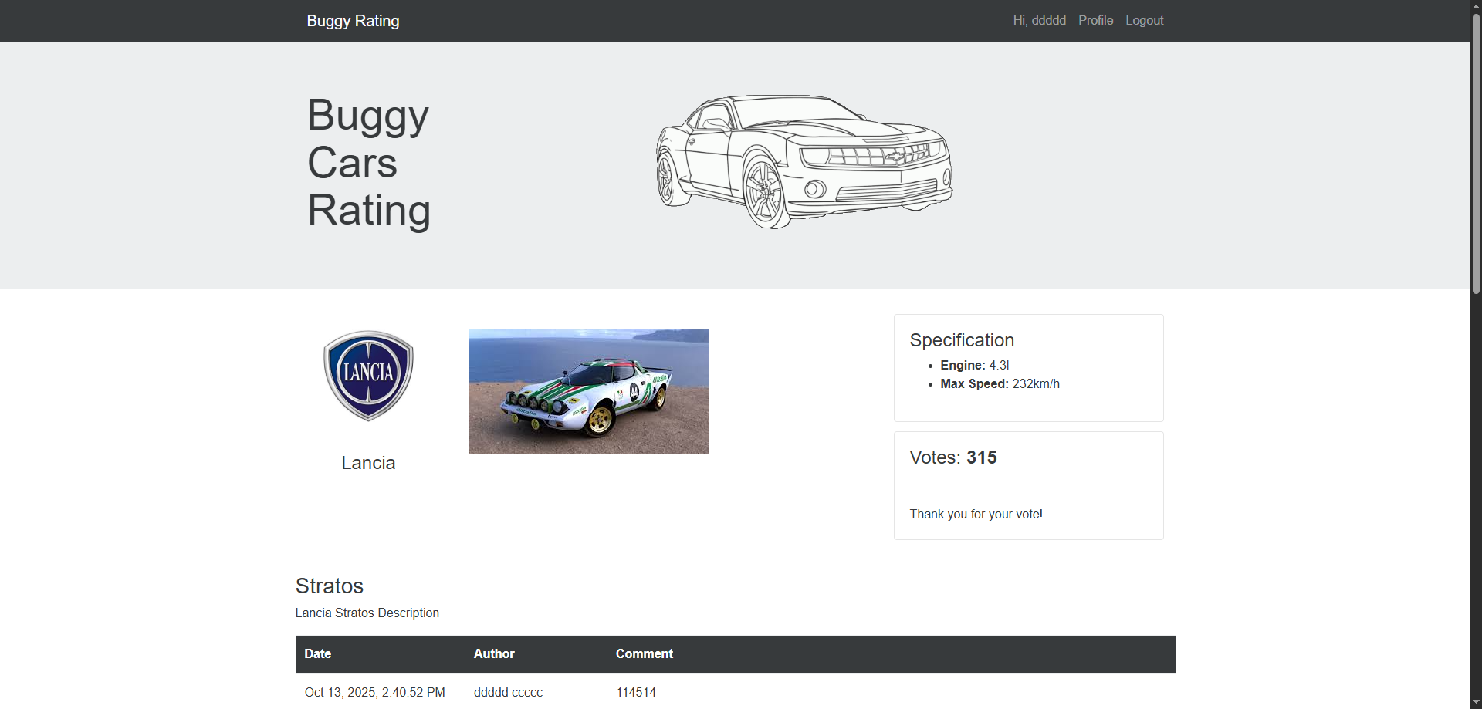
Task: Click the author 'ddddd ccccc' cell
Action: pyautogui.click(x=508, y=692)
